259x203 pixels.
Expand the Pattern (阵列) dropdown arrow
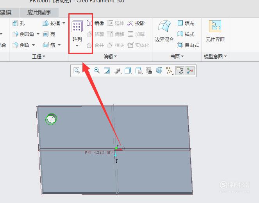pyautogui.click(x=77, y=46)
